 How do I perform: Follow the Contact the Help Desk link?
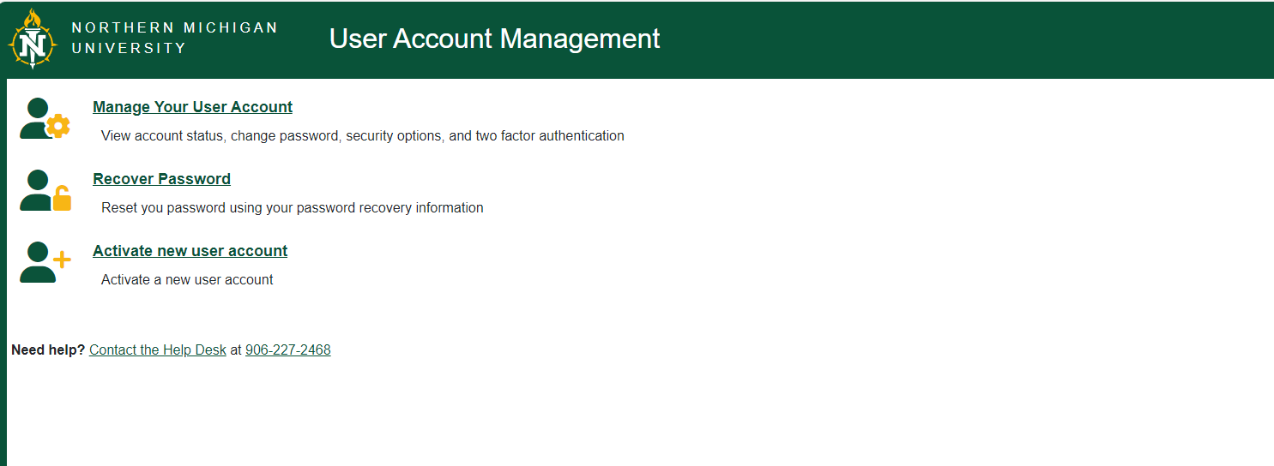[158, 349]
